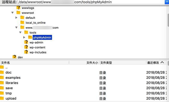Image resolution: width=169 pixels, height=102 pixels.
Task: Click the wp-admin tree label
Action: pos(36,42)
